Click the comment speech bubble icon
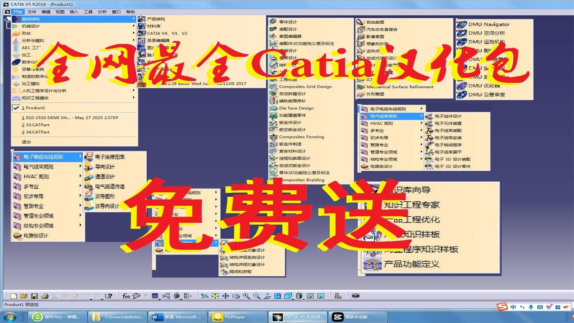 [x=136, y=296]
